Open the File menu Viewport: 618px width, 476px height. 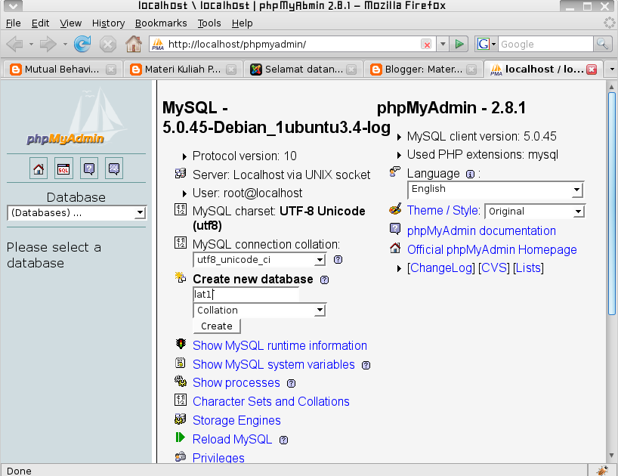pos(14,23)
